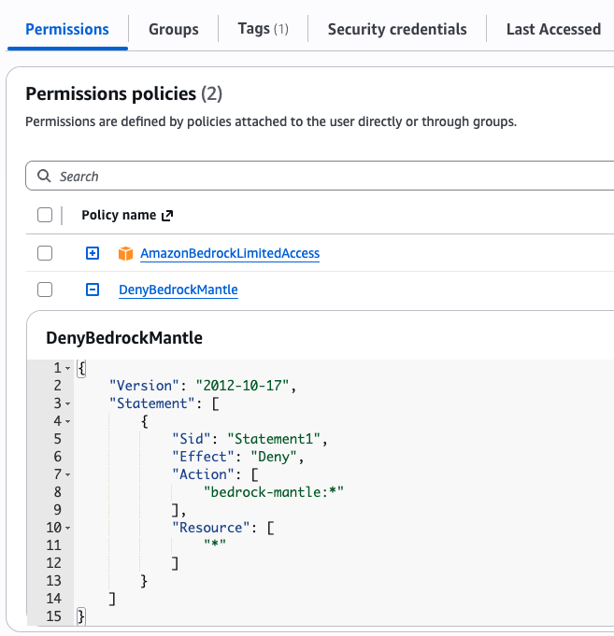
Task: Collapse the statement object fold arrow on line 4
Action: [68, 422]
